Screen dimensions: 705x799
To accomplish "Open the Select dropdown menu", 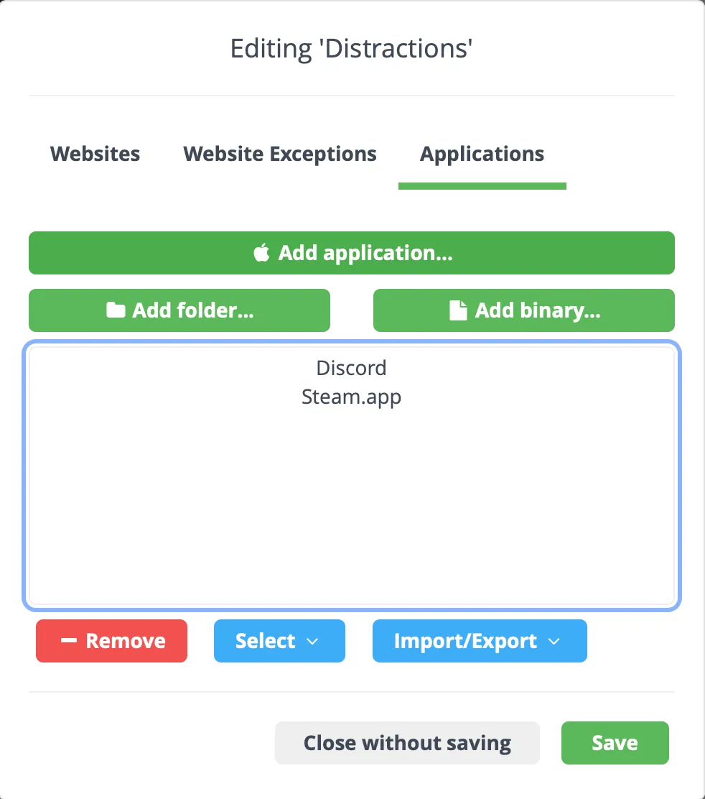I will 279,640.
